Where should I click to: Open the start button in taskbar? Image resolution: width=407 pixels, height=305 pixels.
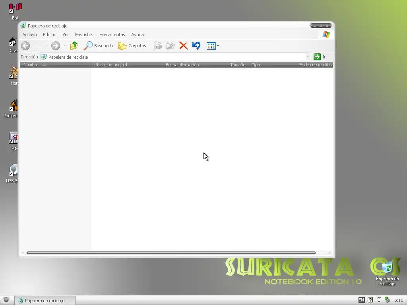(6, 300)
